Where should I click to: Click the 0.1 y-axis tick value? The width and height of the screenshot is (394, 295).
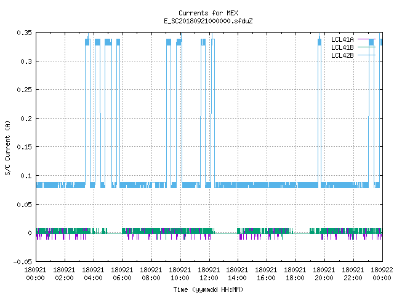[x=26, y=176]
